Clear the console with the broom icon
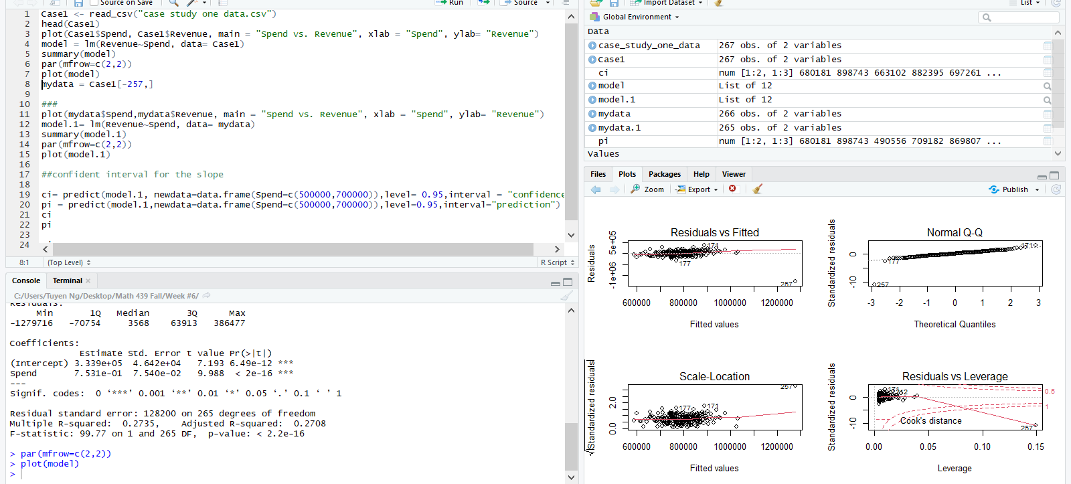Image resolution: width=1071 pixels, height=484 pixels. [566, 296]
